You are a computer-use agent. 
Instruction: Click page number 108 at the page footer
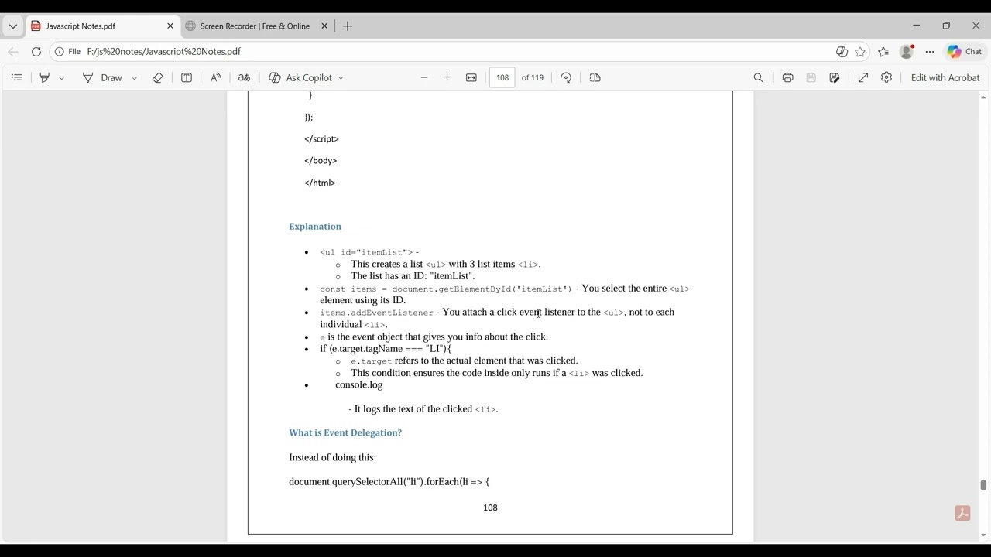point(490,507)
